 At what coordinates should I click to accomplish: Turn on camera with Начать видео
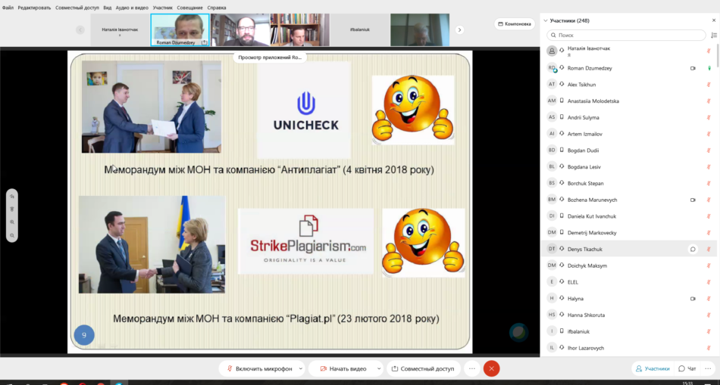coord(343,368)
